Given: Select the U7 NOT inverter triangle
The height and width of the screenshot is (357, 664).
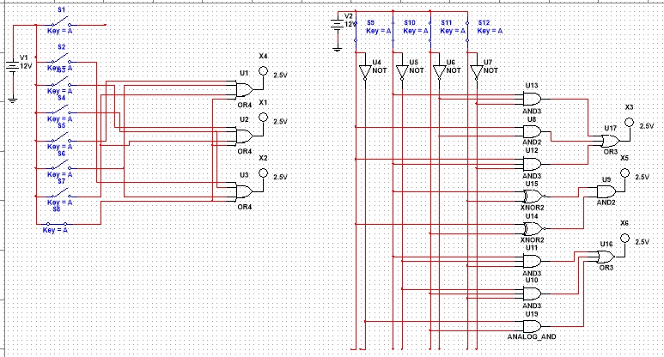Looking at the screenshot, I should pos(477,72).
